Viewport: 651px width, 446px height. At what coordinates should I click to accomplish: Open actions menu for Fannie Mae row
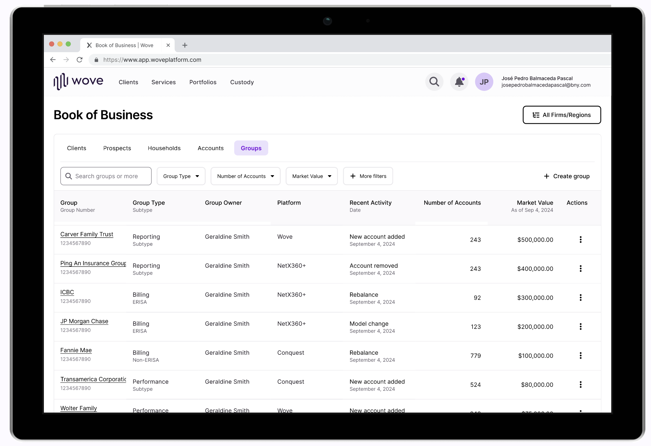(x=580, y=356)
